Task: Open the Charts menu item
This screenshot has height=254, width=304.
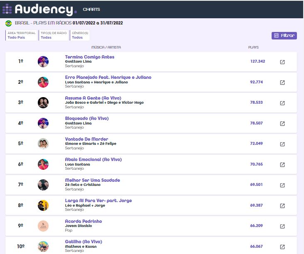Action: point(91,9)
